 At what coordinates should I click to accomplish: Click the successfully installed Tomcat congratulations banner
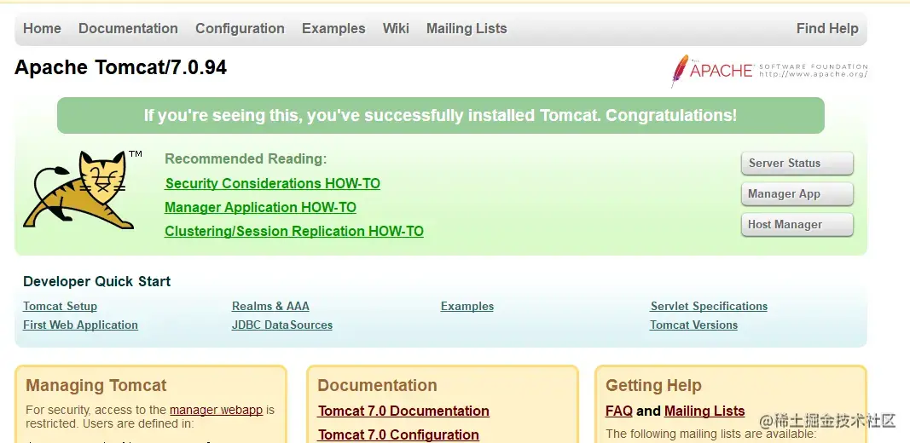(x=440, y=115)
